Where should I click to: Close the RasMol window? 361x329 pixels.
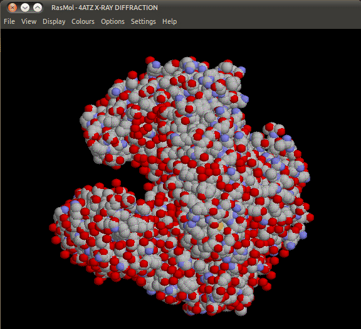pyautogui.click(x=12, y=8)
